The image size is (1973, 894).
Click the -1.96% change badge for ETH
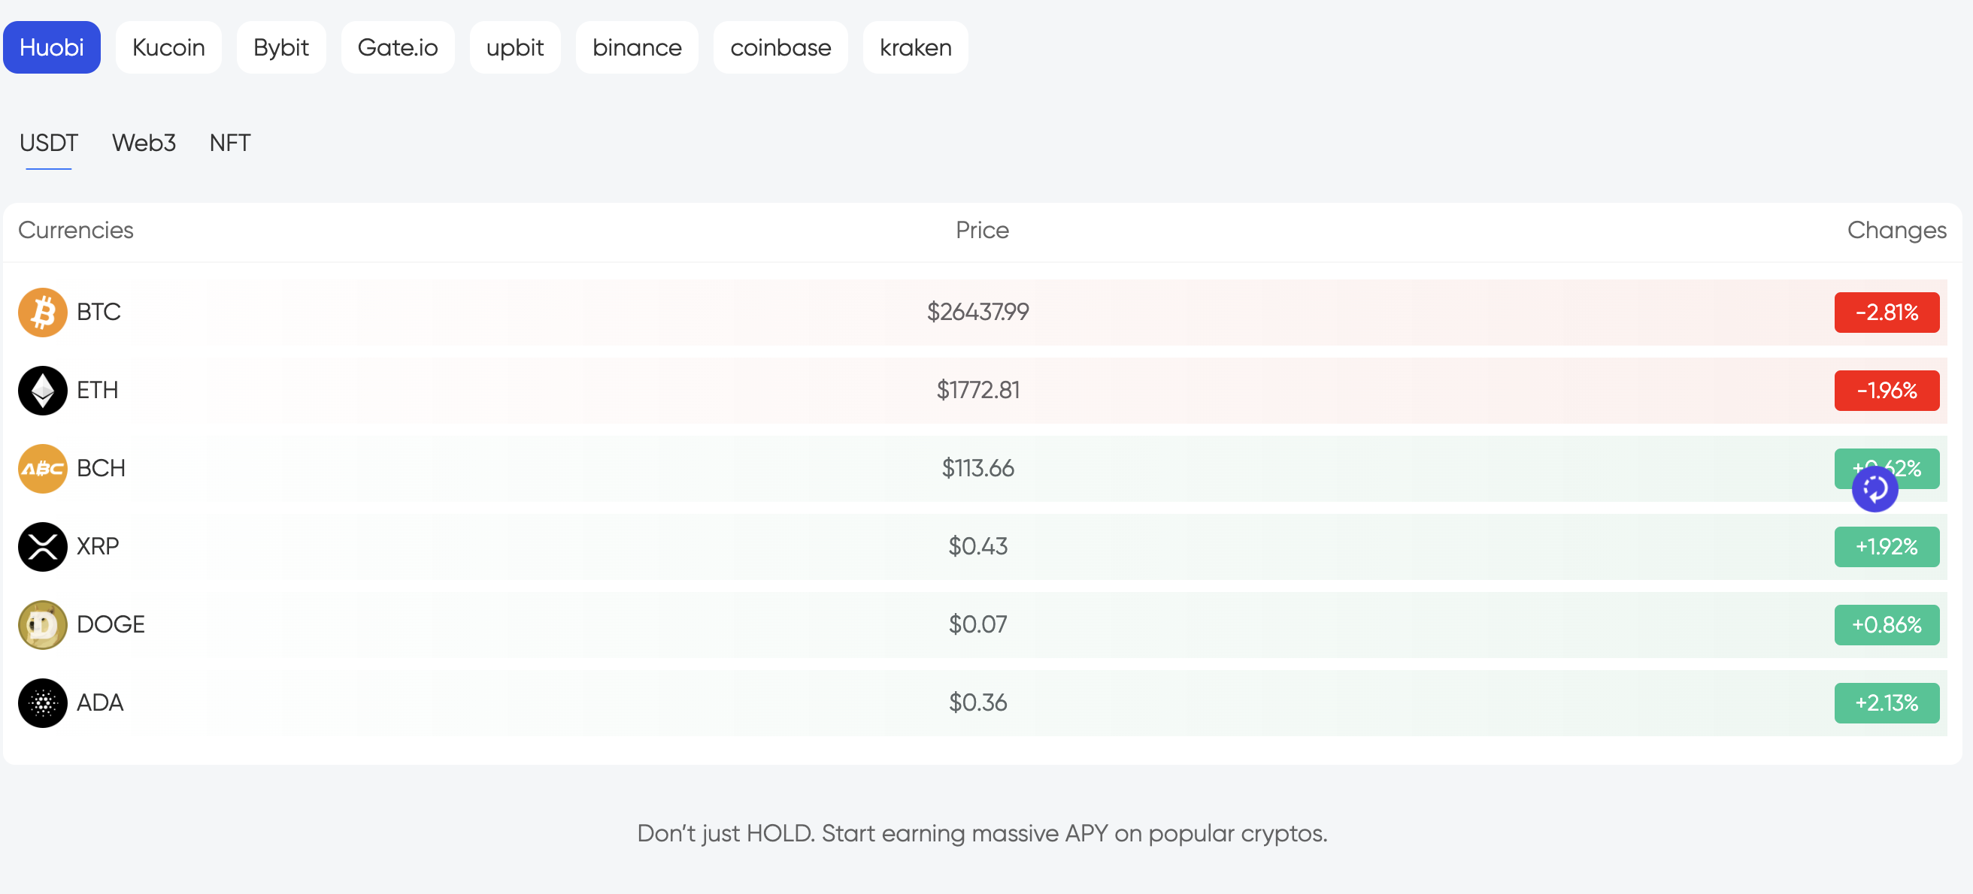[x=1887, y=391]
